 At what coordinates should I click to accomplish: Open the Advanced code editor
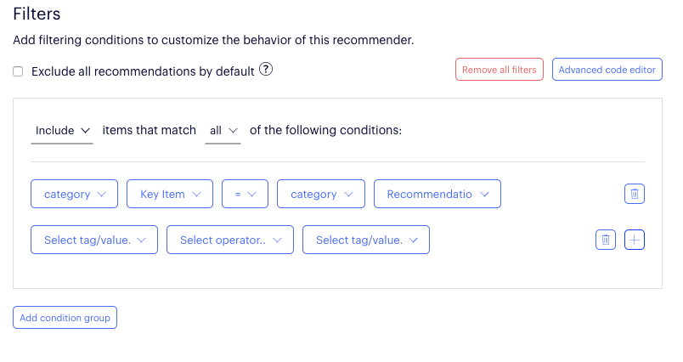[607, 70]
